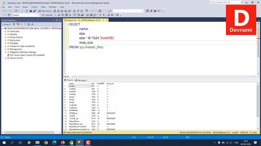This screenshot has height=146, width=261.
Task: Select the 'TestDB_log' result cell
Action: (80, 118)
